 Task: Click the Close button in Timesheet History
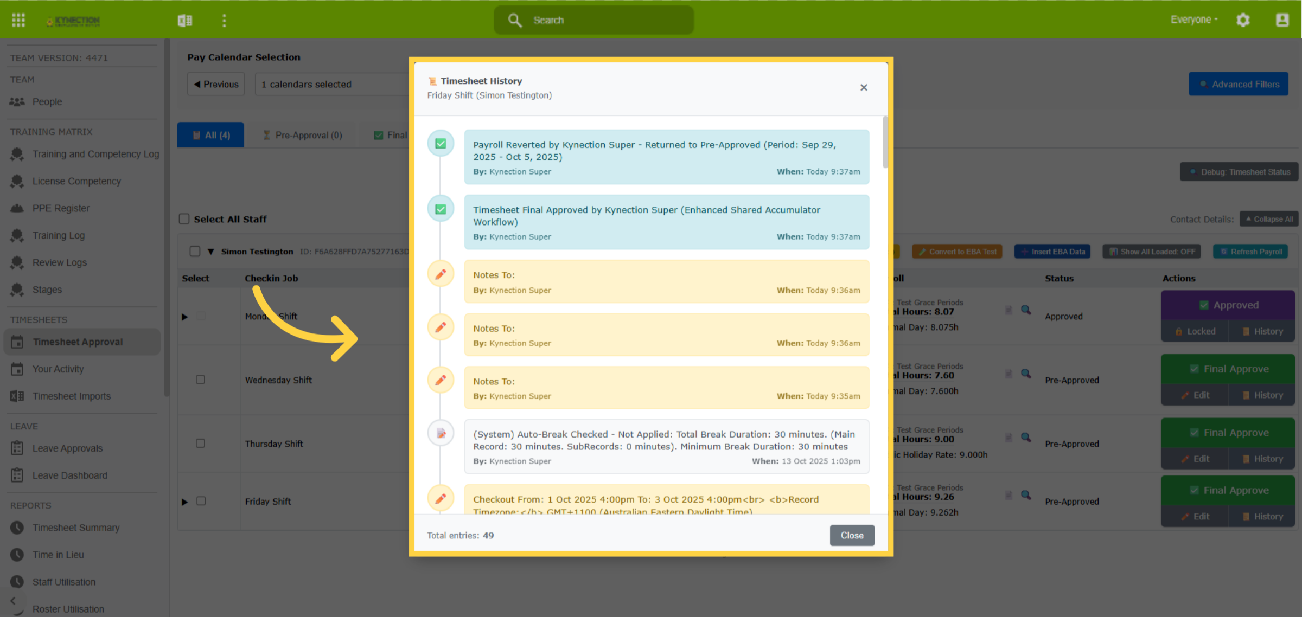coord(852,535)
